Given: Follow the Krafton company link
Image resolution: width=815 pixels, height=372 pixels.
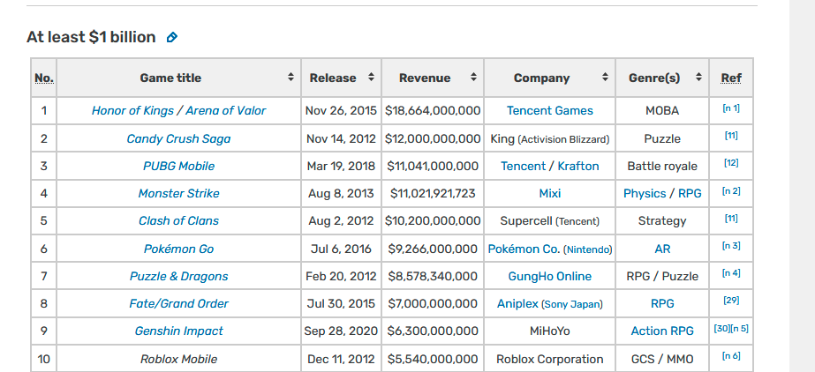Looking at the screenshot, I should [578, 166].
